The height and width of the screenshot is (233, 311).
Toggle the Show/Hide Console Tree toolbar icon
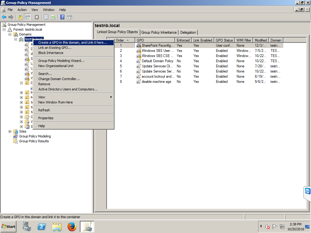(28, 17)
